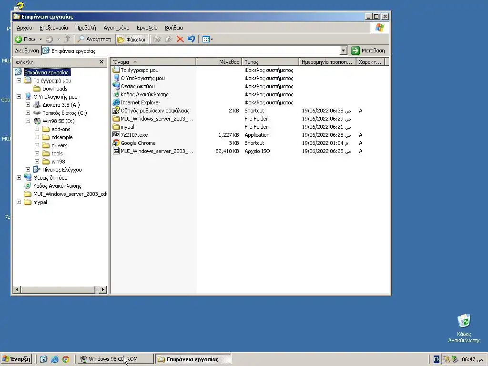Select Τα έγγραφά μου icon in file list
488x366 pixels.
116,70
